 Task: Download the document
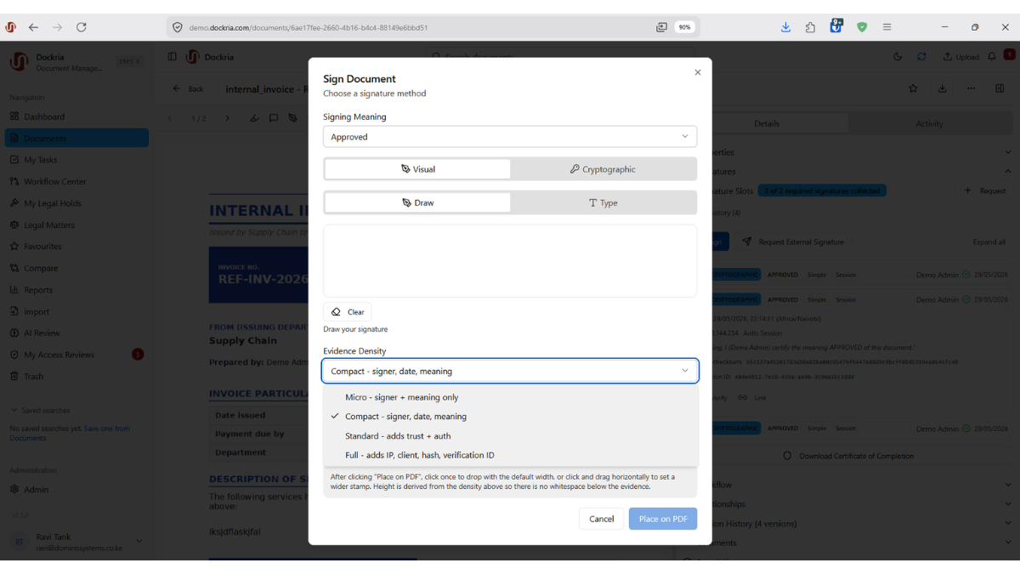pyautogui.click(x=942, y=88)
